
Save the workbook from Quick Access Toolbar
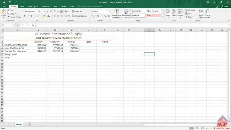click(4, 2)
